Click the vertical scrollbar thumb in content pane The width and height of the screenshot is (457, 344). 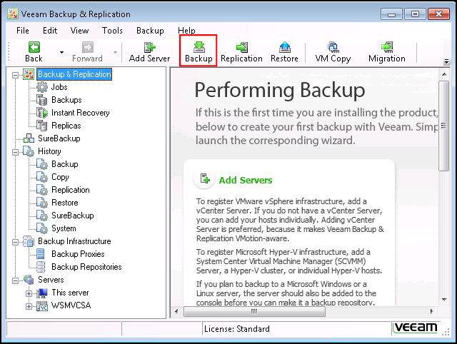[444, 126]
